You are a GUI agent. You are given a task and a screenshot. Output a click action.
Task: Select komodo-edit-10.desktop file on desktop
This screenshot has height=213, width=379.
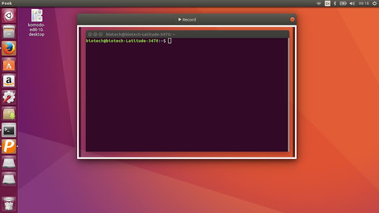tap(37, 23)
